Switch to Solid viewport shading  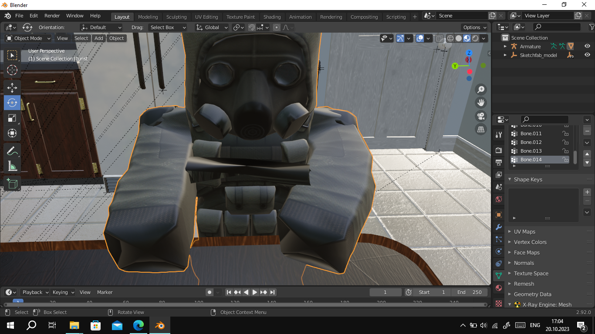[x=459, y=38]
